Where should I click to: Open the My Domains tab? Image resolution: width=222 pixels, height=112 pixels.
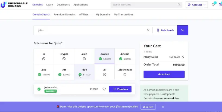click(x=103, y=14)
